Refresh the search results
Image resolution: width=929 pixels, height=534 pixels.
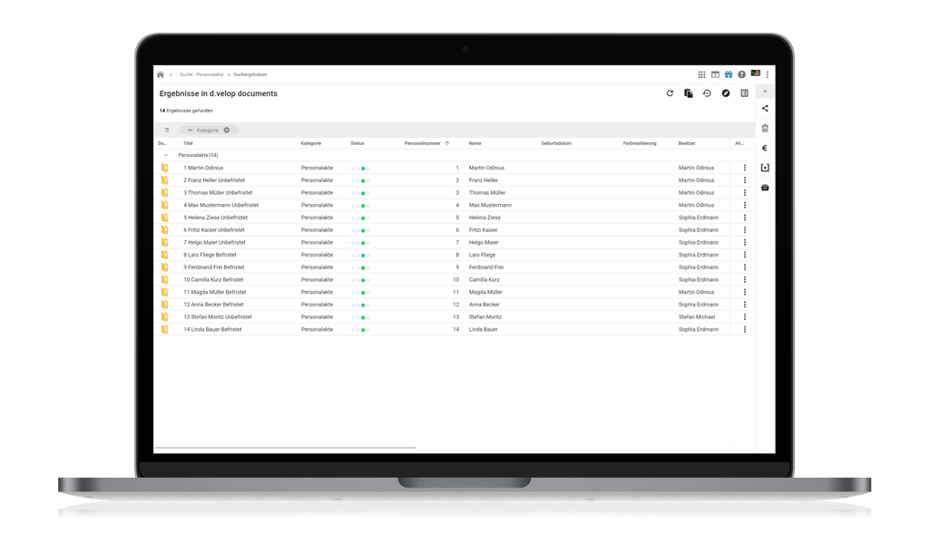tap(670, 93)
